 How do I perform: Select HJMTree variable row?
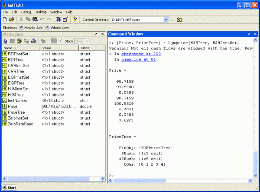[54, 95]
